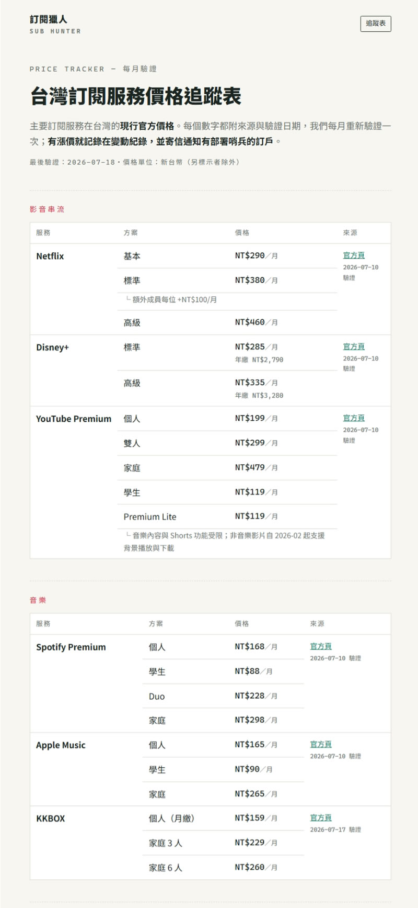
Task: Select Netflix 高級 price NT$460/月
Action: [x=257, y=322]
